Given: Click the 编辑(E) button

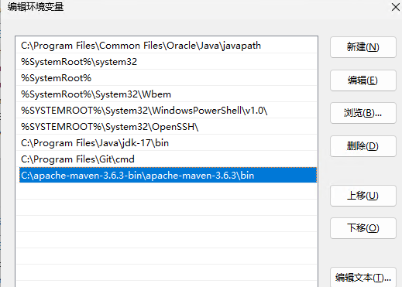Looking at the screenshot, I should pyautogui.click(x=362, y=80).
